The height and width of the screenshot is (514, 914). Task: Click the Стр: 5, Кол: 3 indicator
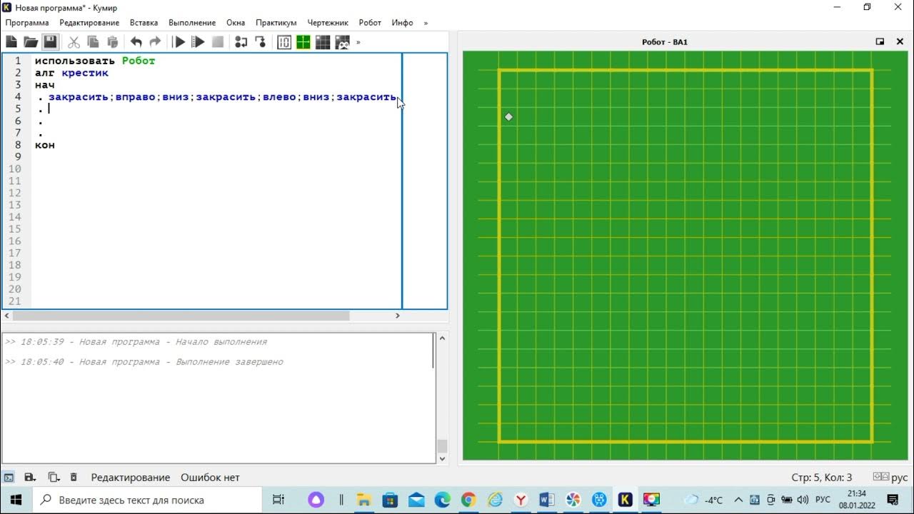coord(822,478)
